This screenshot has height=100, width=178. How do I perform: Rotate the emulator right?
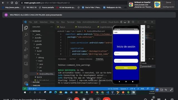[143, 41]
